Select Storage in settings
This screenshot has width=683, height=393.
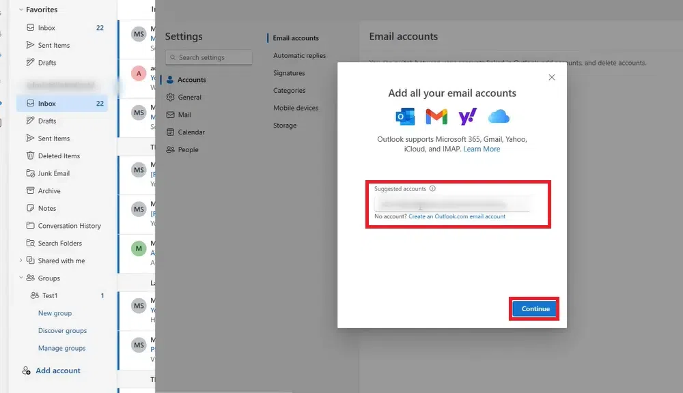pos(284,125)
